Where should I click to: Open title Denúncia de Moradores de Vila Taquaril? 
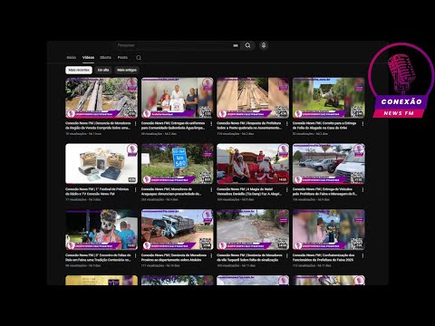249,257
